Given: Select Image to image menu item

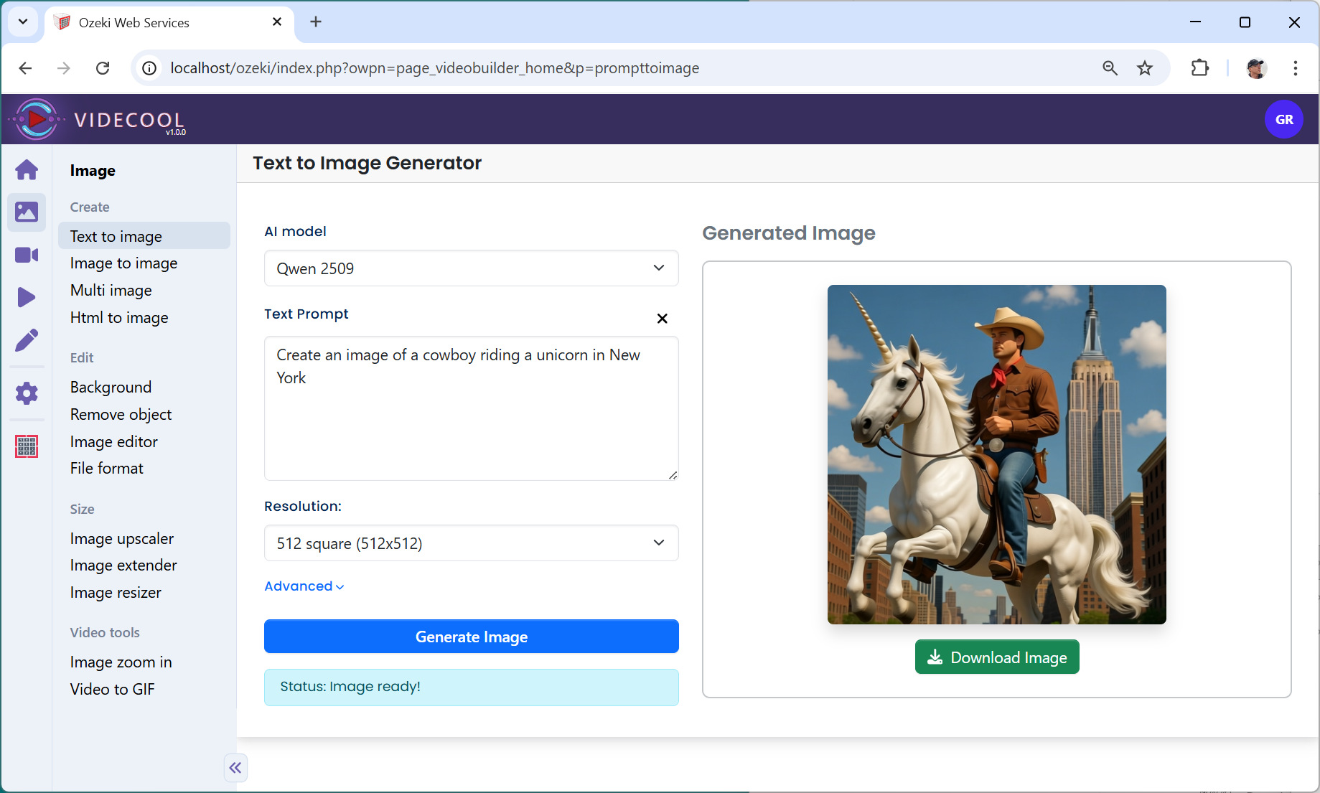Looking at the screenshot, I should pyautogui.click(x=123, y=263).
